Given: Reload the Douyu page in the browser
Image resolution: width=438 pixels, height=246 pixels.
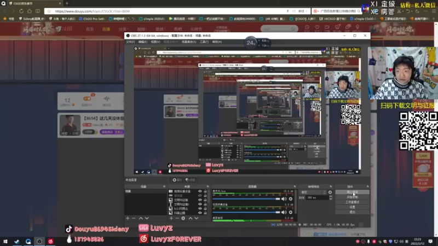Looking at the screenshot, I should click(x=21, y=11).
